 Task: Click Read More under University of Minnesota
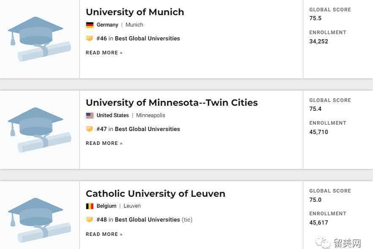coord(104,143)
